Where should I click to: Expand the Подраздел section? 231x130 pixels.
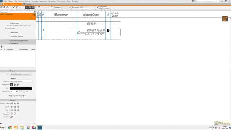pyautogui.click(x=13, y=32)
